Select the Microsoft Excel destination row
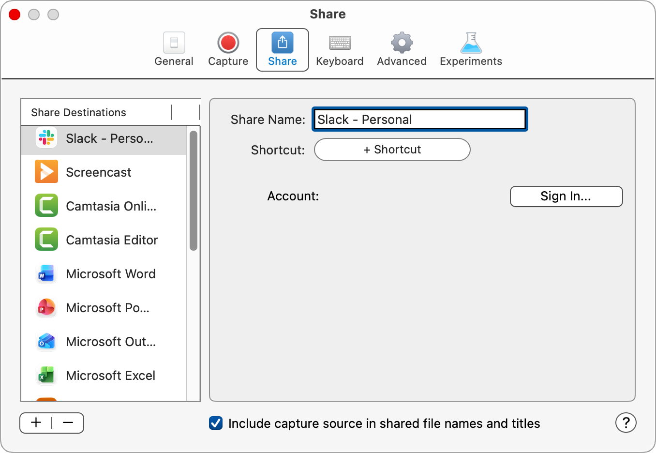The image size is (656, 453). (x=104, y=376)
